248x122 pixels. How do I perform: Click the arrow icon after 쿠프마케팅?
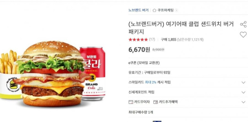coord(176,10)
